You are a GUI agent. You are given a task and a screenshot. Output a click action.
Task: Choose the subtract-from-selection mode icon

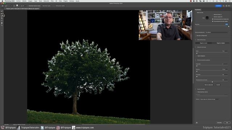[x=14, y=6]
